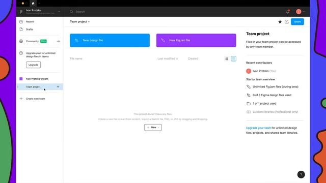
Task: Open the Home tab icon
Action: pos(33,4)
